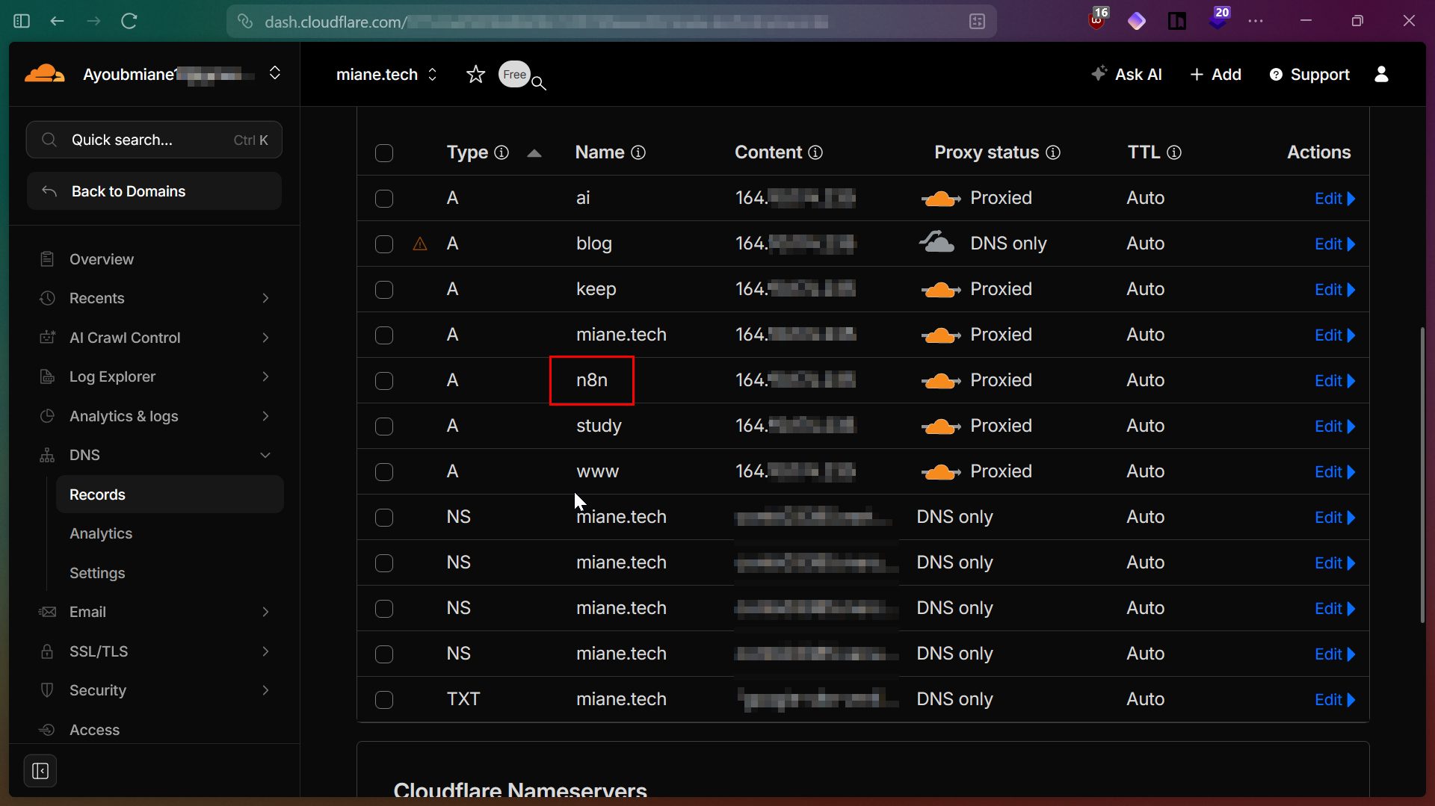1435x806 pixels.
Task: Toggle the select-all records checkbox
Action: (x=384, y=153)
